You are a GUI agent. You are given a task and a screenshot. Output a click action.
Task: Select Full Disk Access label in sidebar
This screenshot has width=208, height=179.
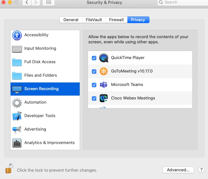click(x=40, y=62)
